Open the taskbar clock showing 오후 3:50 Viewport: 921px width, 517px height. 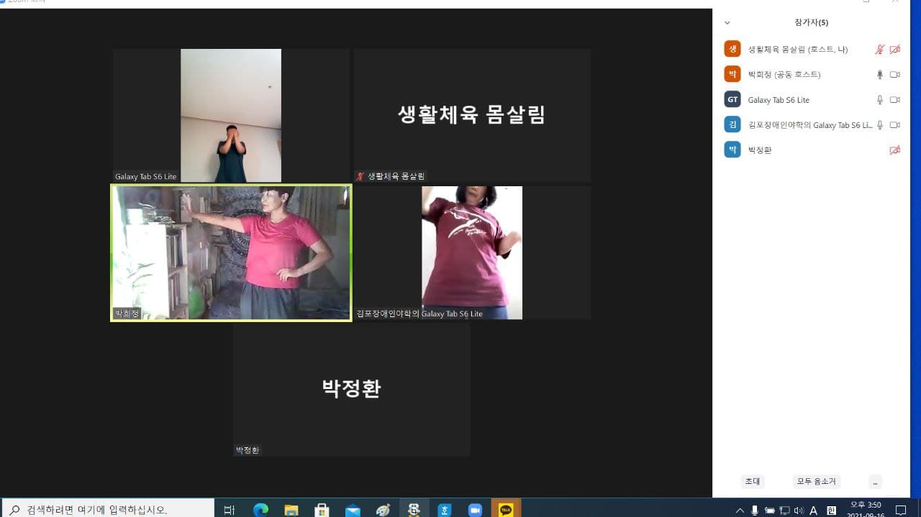point(866,509)
